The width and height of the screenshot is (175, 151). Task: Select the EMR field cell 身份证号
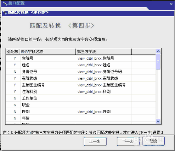[48, 72]
